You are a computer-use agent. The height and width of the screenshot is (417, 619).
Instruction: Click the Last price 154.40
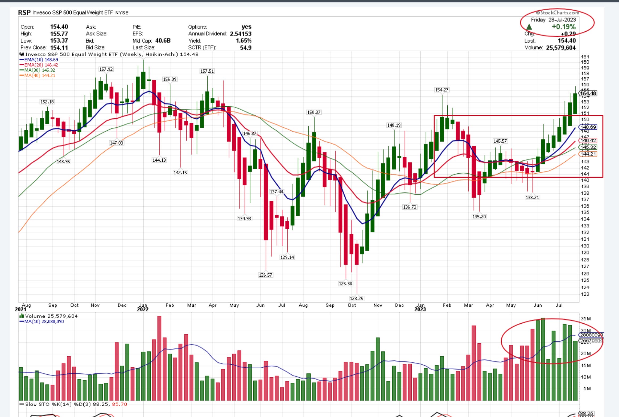click(567, 41)
